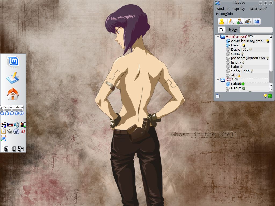The image size is (275, 206).
Task: Open the speaker volume tray icon
Action: [x=16, y=125]
